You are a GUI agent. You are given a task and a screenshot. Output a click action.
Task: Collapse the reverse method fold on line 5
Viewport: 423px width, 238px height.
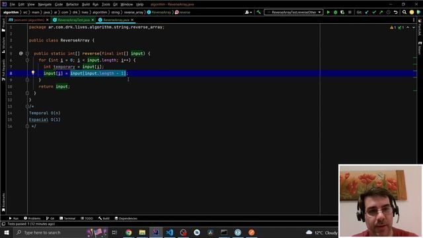pos(27,54)
